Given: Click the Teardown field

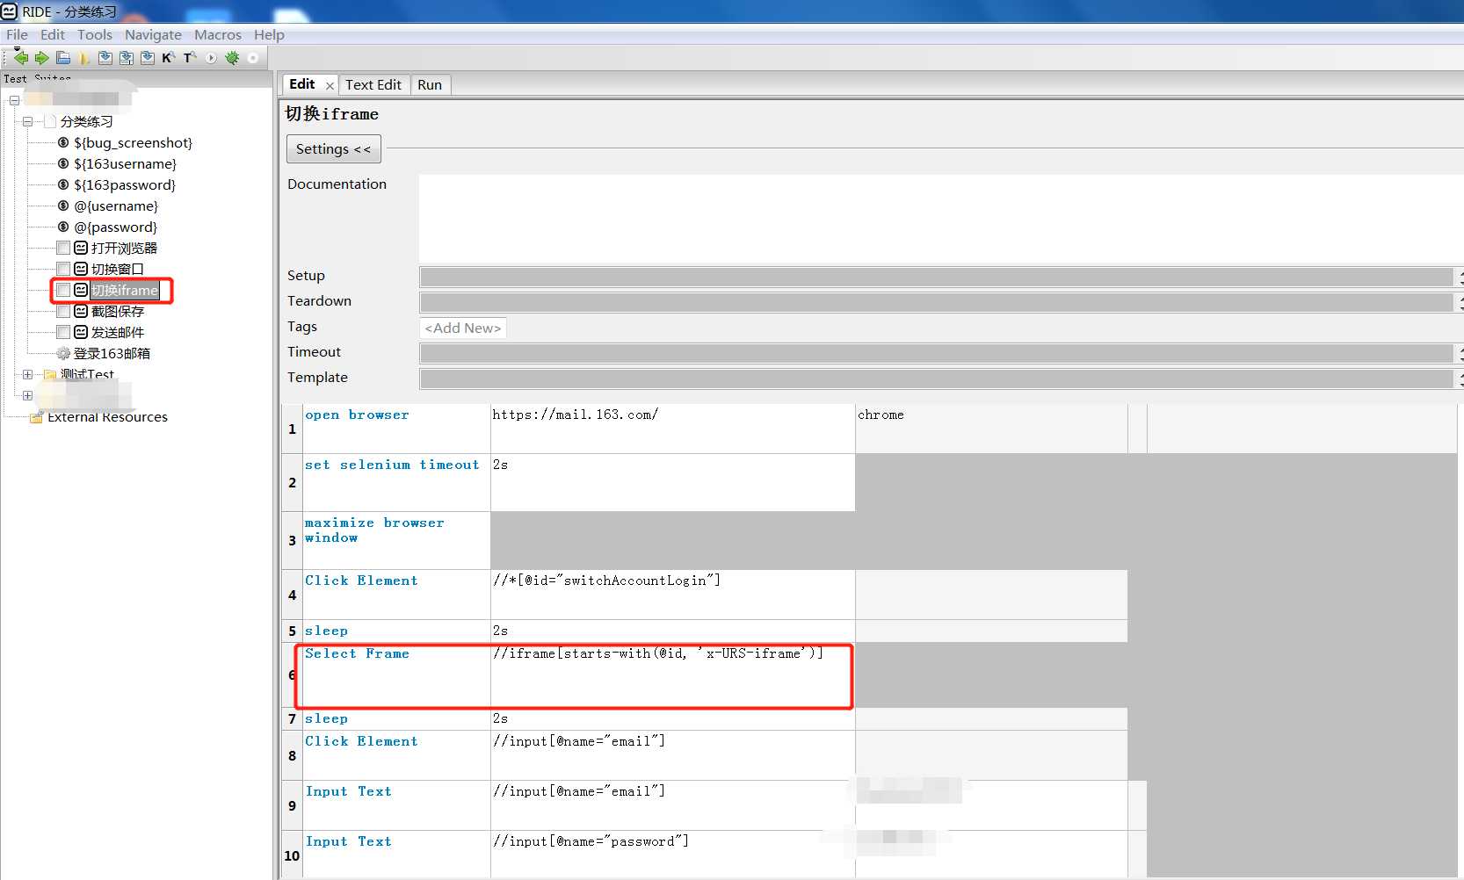Looking at the screenshot, I should coord(936,302).
